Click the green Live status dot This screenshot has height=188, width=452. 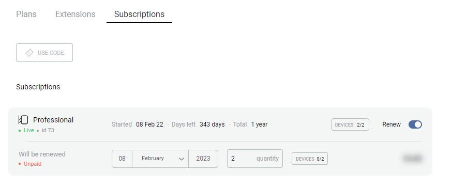pyautogui.click(x=20, y=131)
